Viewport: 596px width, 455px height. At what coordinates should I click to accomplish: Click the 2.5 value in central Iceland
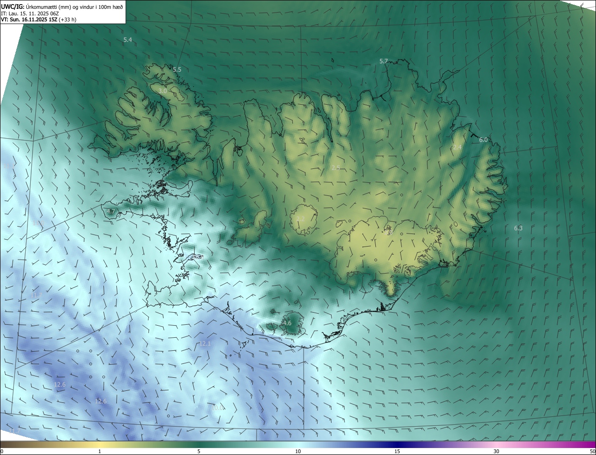click(336, 167)
